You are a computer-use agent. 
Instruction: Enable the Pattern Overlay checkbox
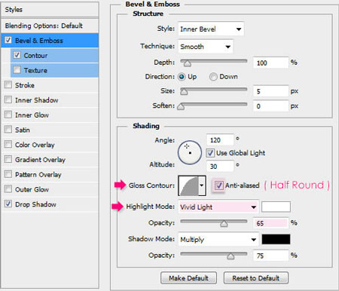click(8, 174)
